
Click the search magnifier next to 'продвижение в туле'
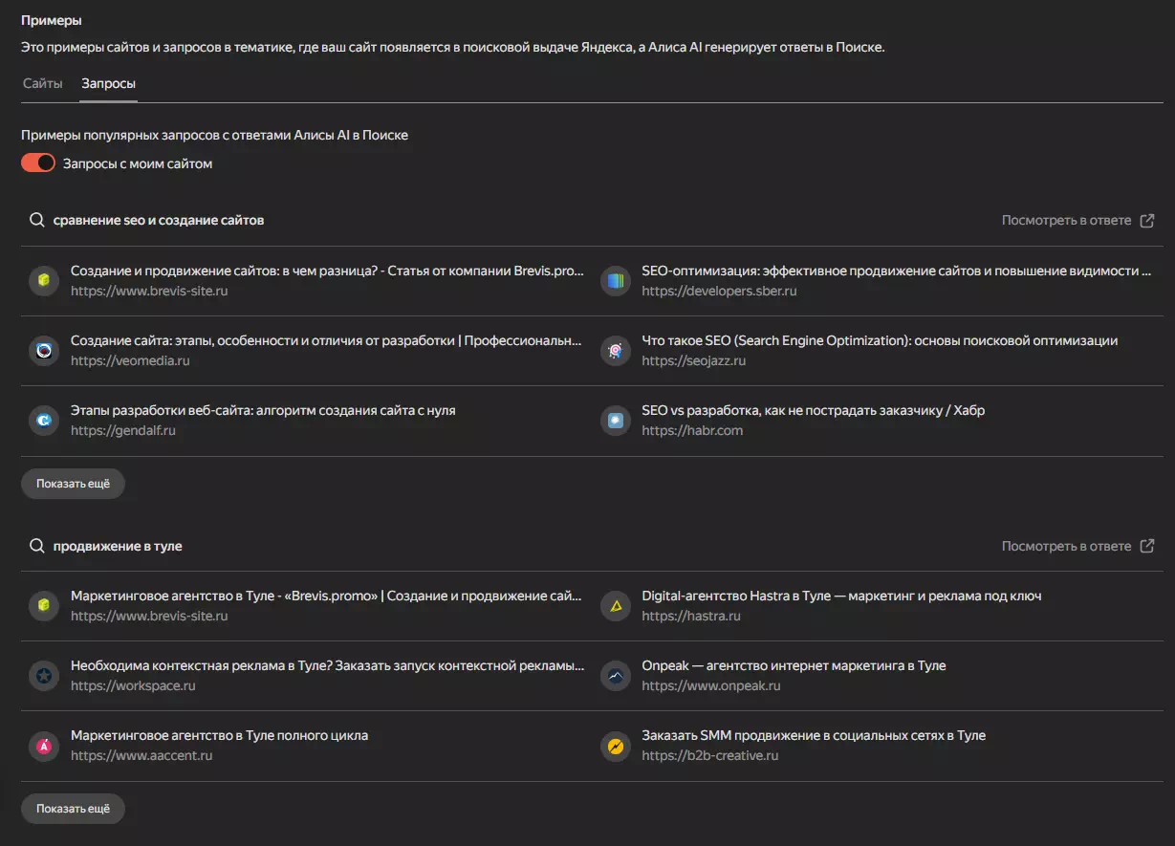point(37,546)
